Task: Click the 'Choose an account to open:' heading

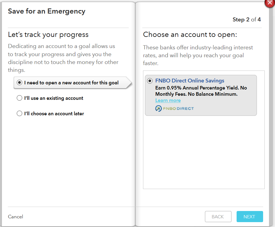Action: [x=190, y=35]
